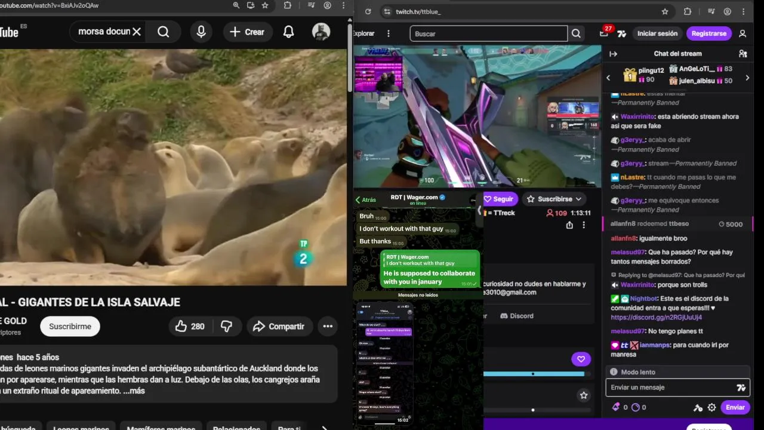Open Twitch notifications inbox with 27 badge

coord(604,33)
